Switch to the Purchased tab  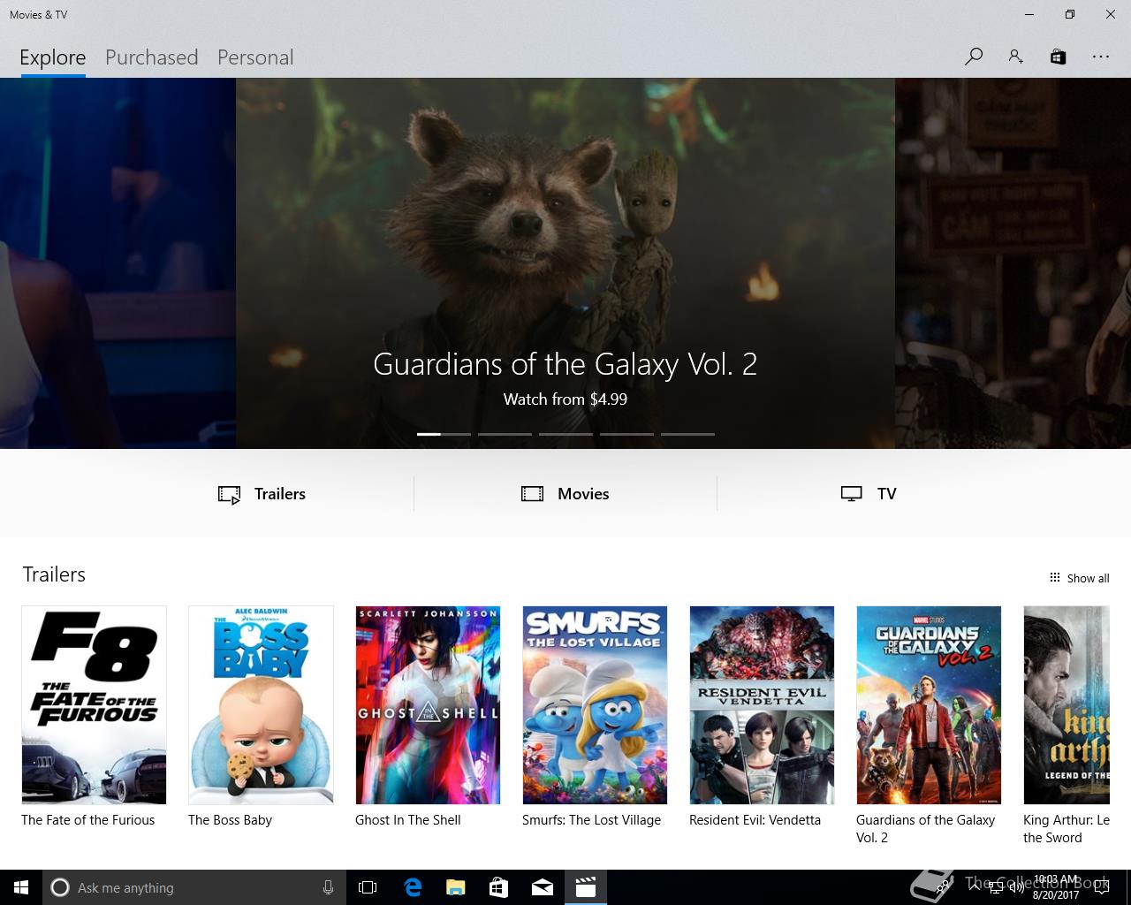pyautogui.click(x=151, y=57)
